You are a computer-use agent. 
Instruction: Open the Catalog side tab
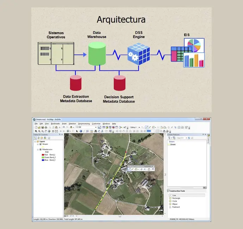coord(208,140)
